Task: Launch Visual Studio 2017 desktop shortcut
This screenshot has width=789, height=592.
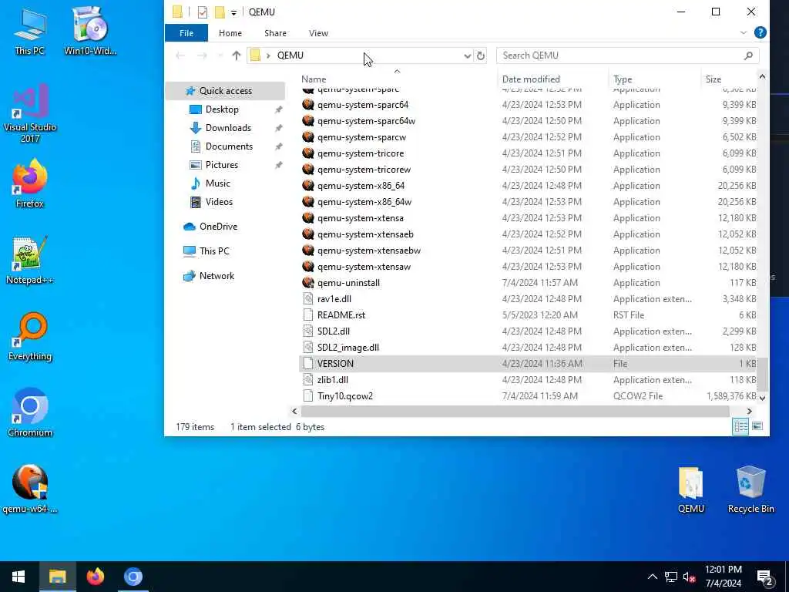Action: click(x=30, y=114)
